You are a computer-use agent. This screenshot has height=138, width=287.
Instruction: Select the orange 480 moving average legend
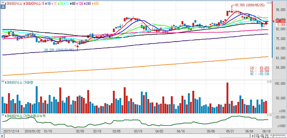click(x=95, y=3)
